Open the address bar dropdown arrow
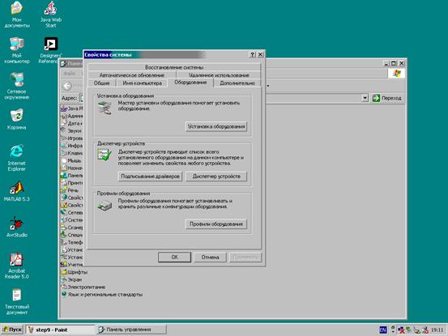448x336 pixels. click(365, 98)
